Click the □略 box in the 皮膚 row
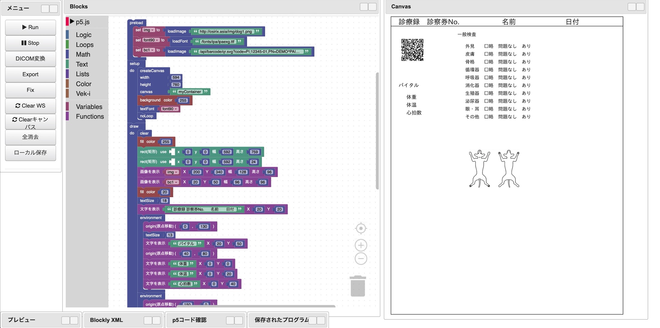Viewport: 660px width, 328px height. tap(489, 54)
